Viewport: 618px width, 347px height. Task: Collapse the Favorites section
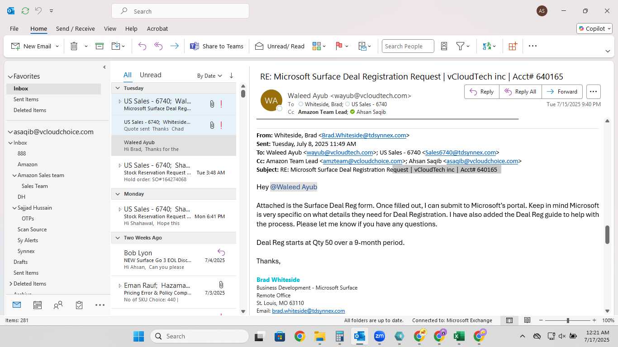click(x=10, y=77)
